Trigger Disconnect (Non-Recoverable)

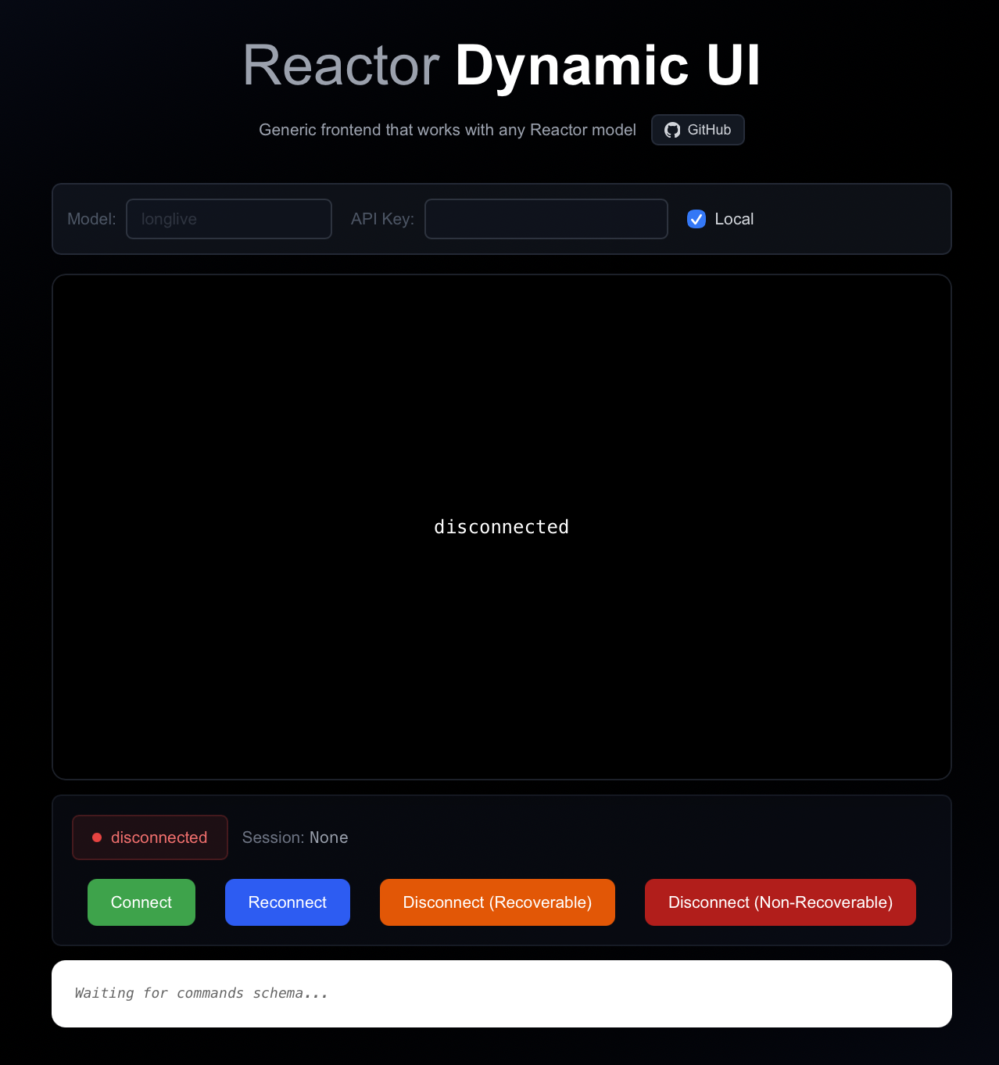(x=779, y=902)
